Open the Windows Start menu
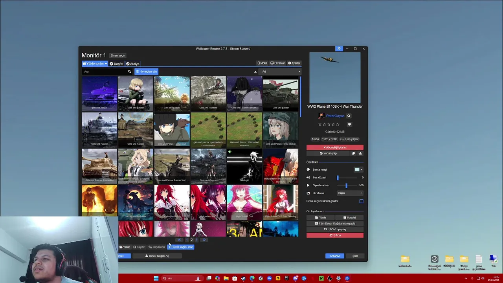Image resolution: width=503 pixels, height=283 pixels. point(156,278)
